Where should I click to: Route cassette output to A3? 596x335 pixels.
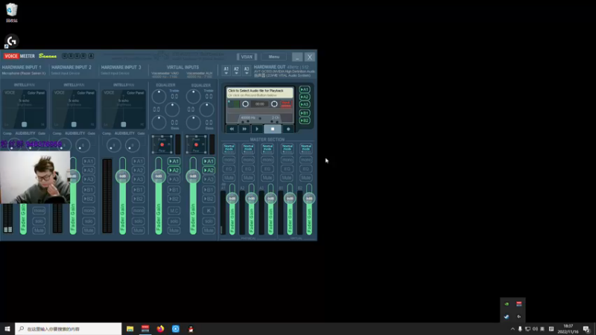coord(305,104)
